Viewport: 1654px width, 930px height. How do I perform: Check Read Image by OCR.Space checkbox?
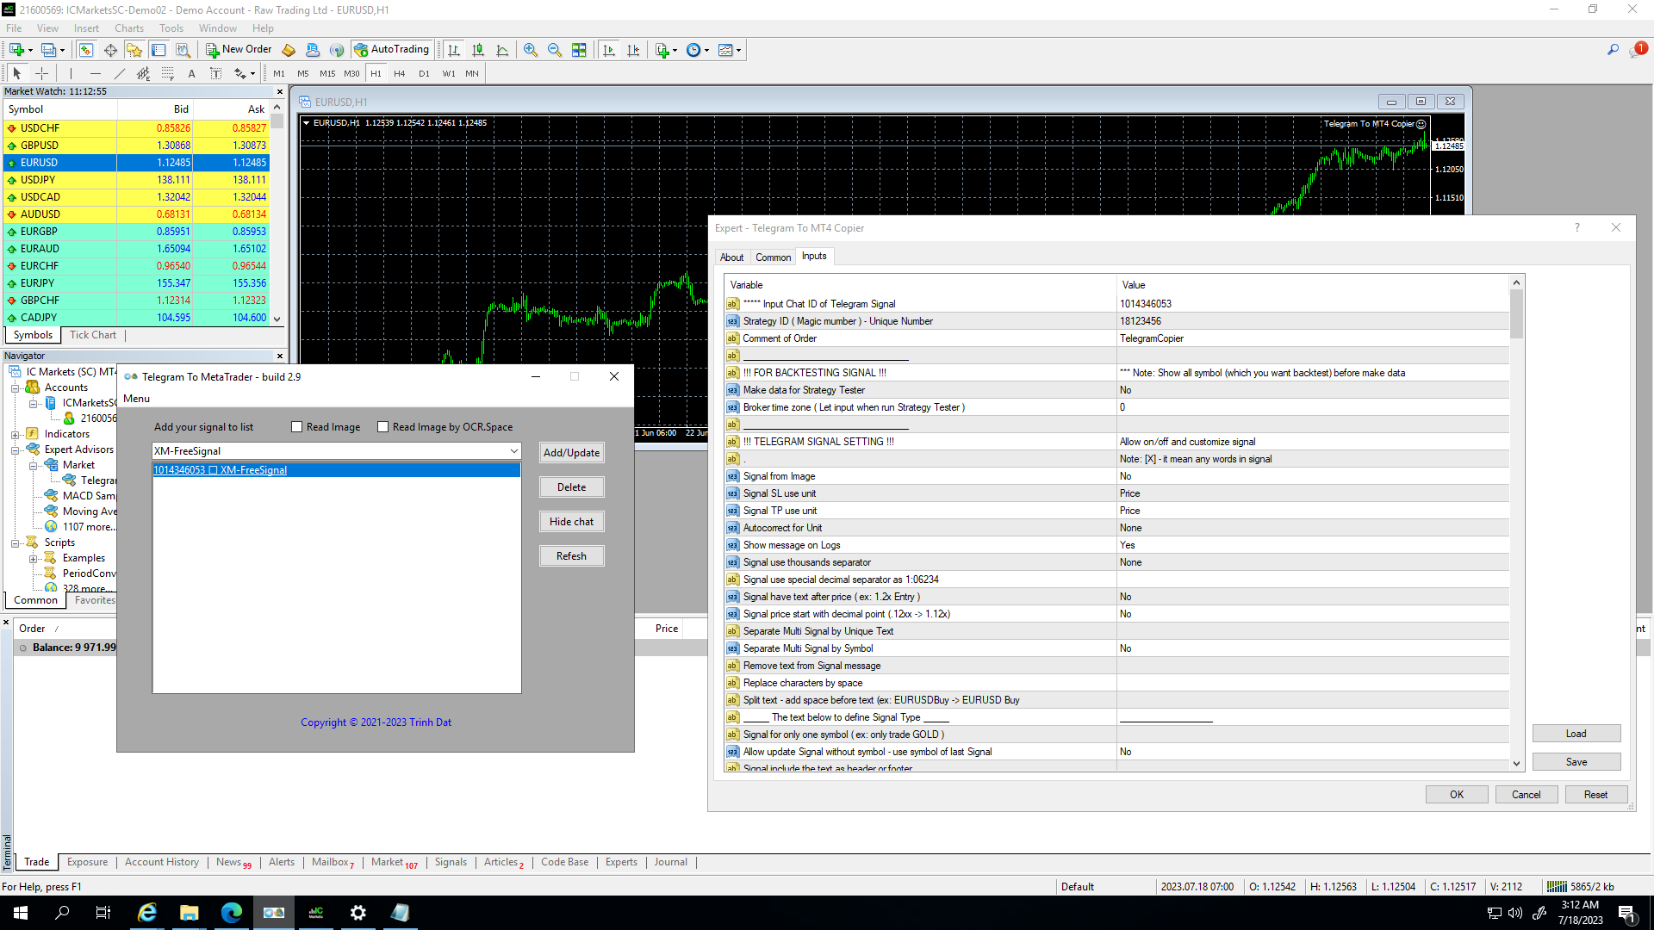pyautogui.click(x=382, y=427)
